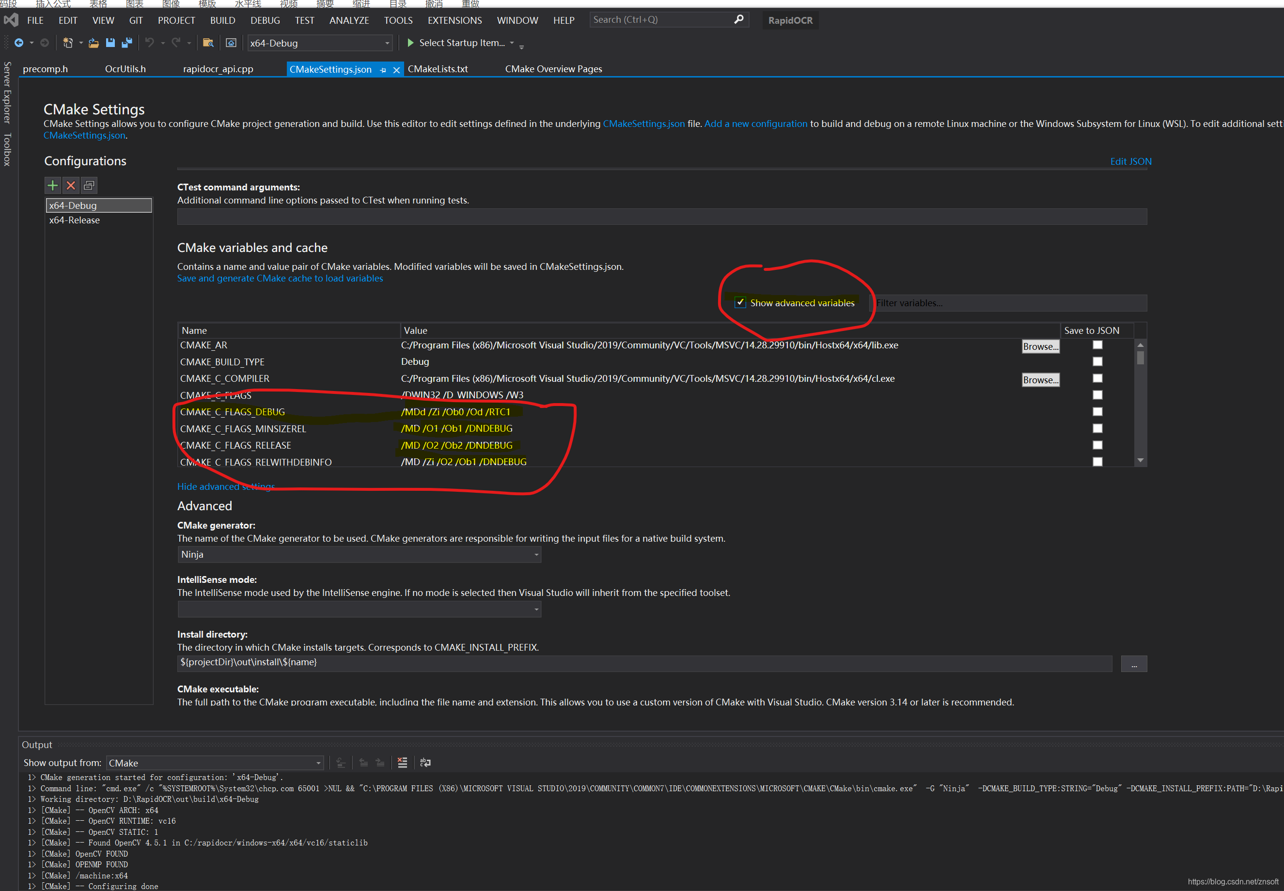Open the BUILD menu
The height and width of the screenshot is (891, 1284).
(x=222, y=20)
